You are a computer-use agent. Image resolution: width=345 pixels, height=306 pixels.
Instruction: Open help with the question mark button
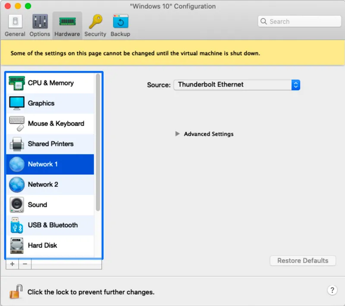point(332,290)
